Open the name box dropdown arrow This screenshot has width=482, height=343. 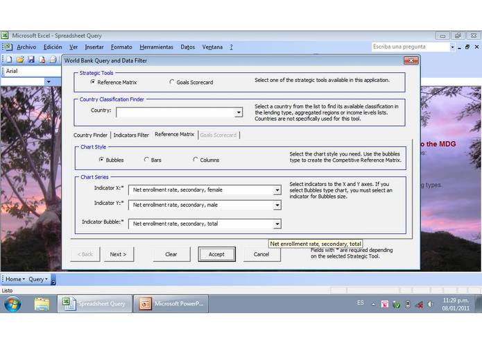tap(49, 81)
